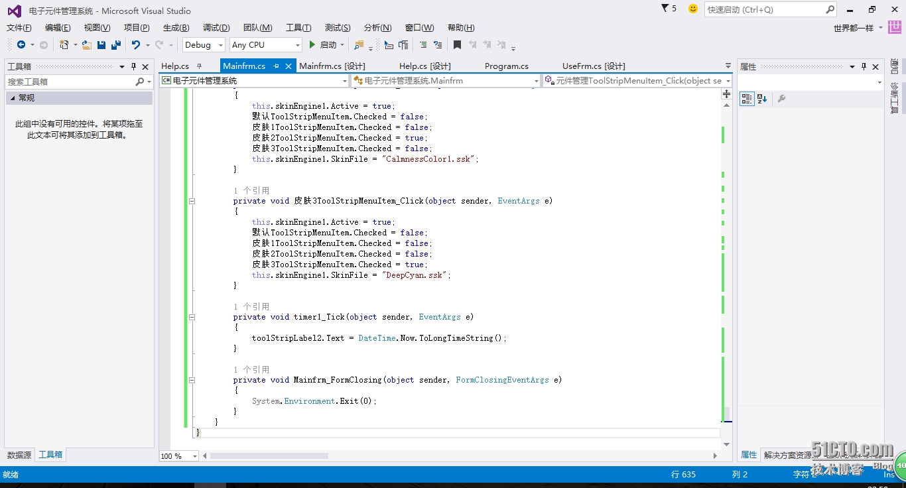Switch to the Help.cs [设计] tab

425,66
